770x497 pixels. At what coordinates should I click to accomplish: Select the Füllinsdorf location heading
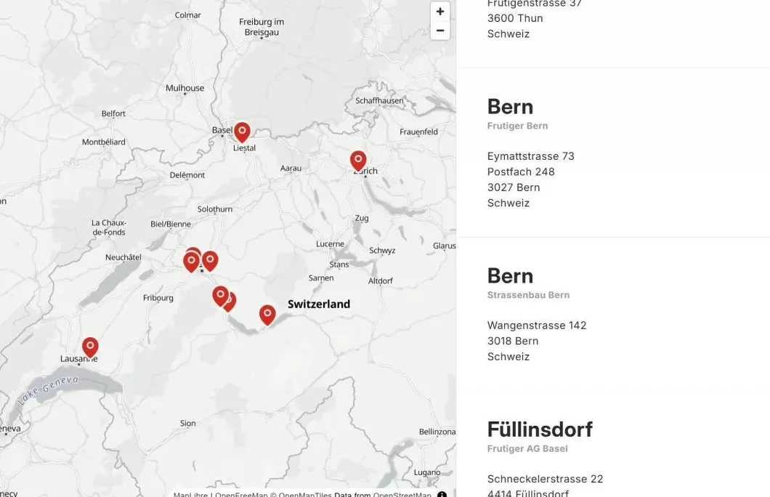tap(540, 429)
